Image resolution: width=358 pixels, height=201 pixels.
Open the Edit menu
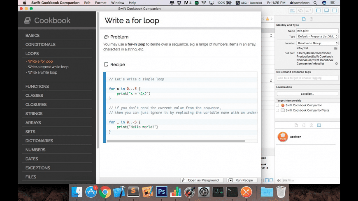(x=87, y=3)
